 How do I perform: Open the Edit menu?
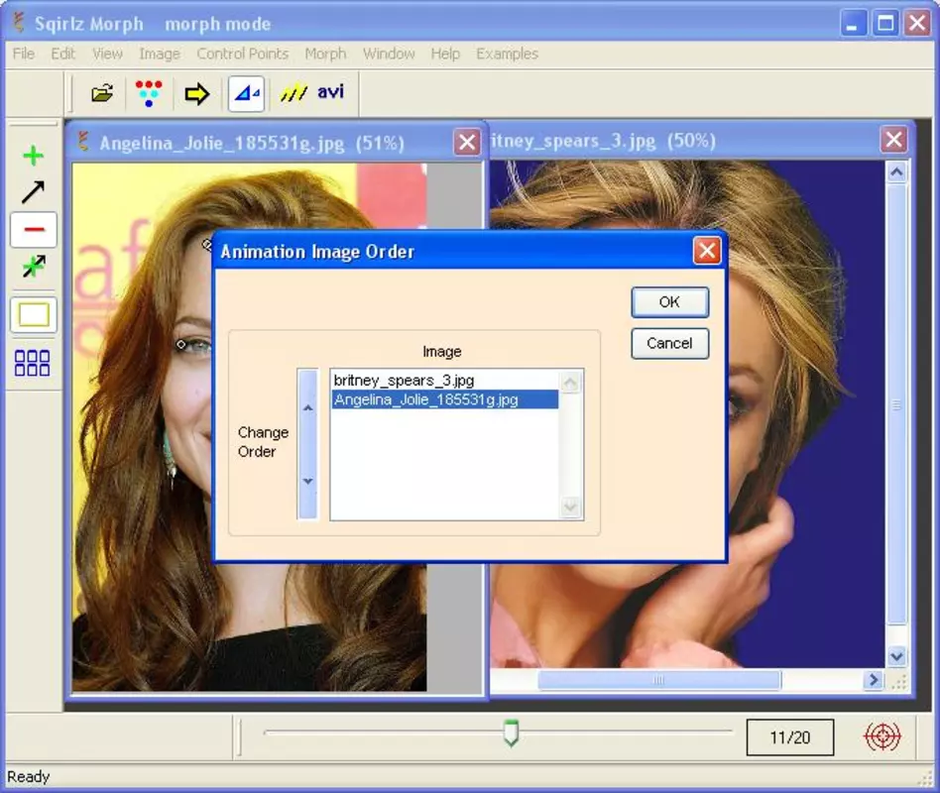point(62,54)
